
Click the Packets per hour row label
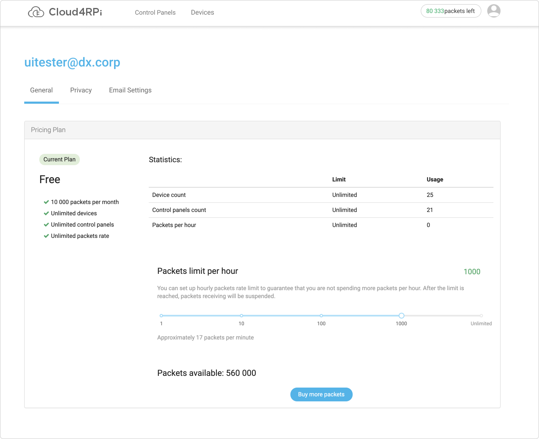174,225
